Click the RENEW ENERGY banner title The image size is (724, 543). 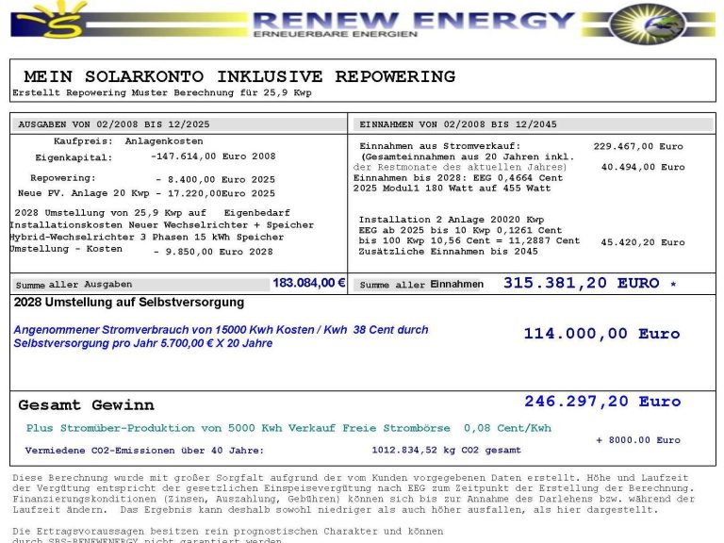tap(413, 20)
